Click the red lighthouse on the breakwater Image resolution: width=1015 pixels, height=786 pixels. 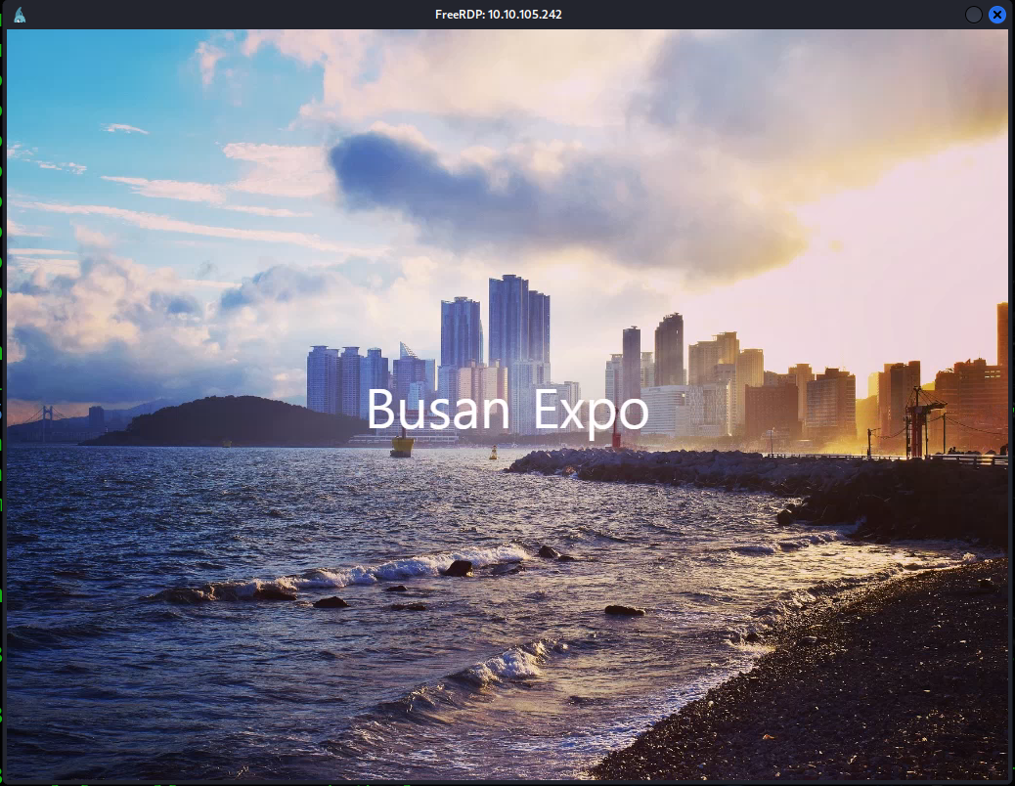coord(616,436)
